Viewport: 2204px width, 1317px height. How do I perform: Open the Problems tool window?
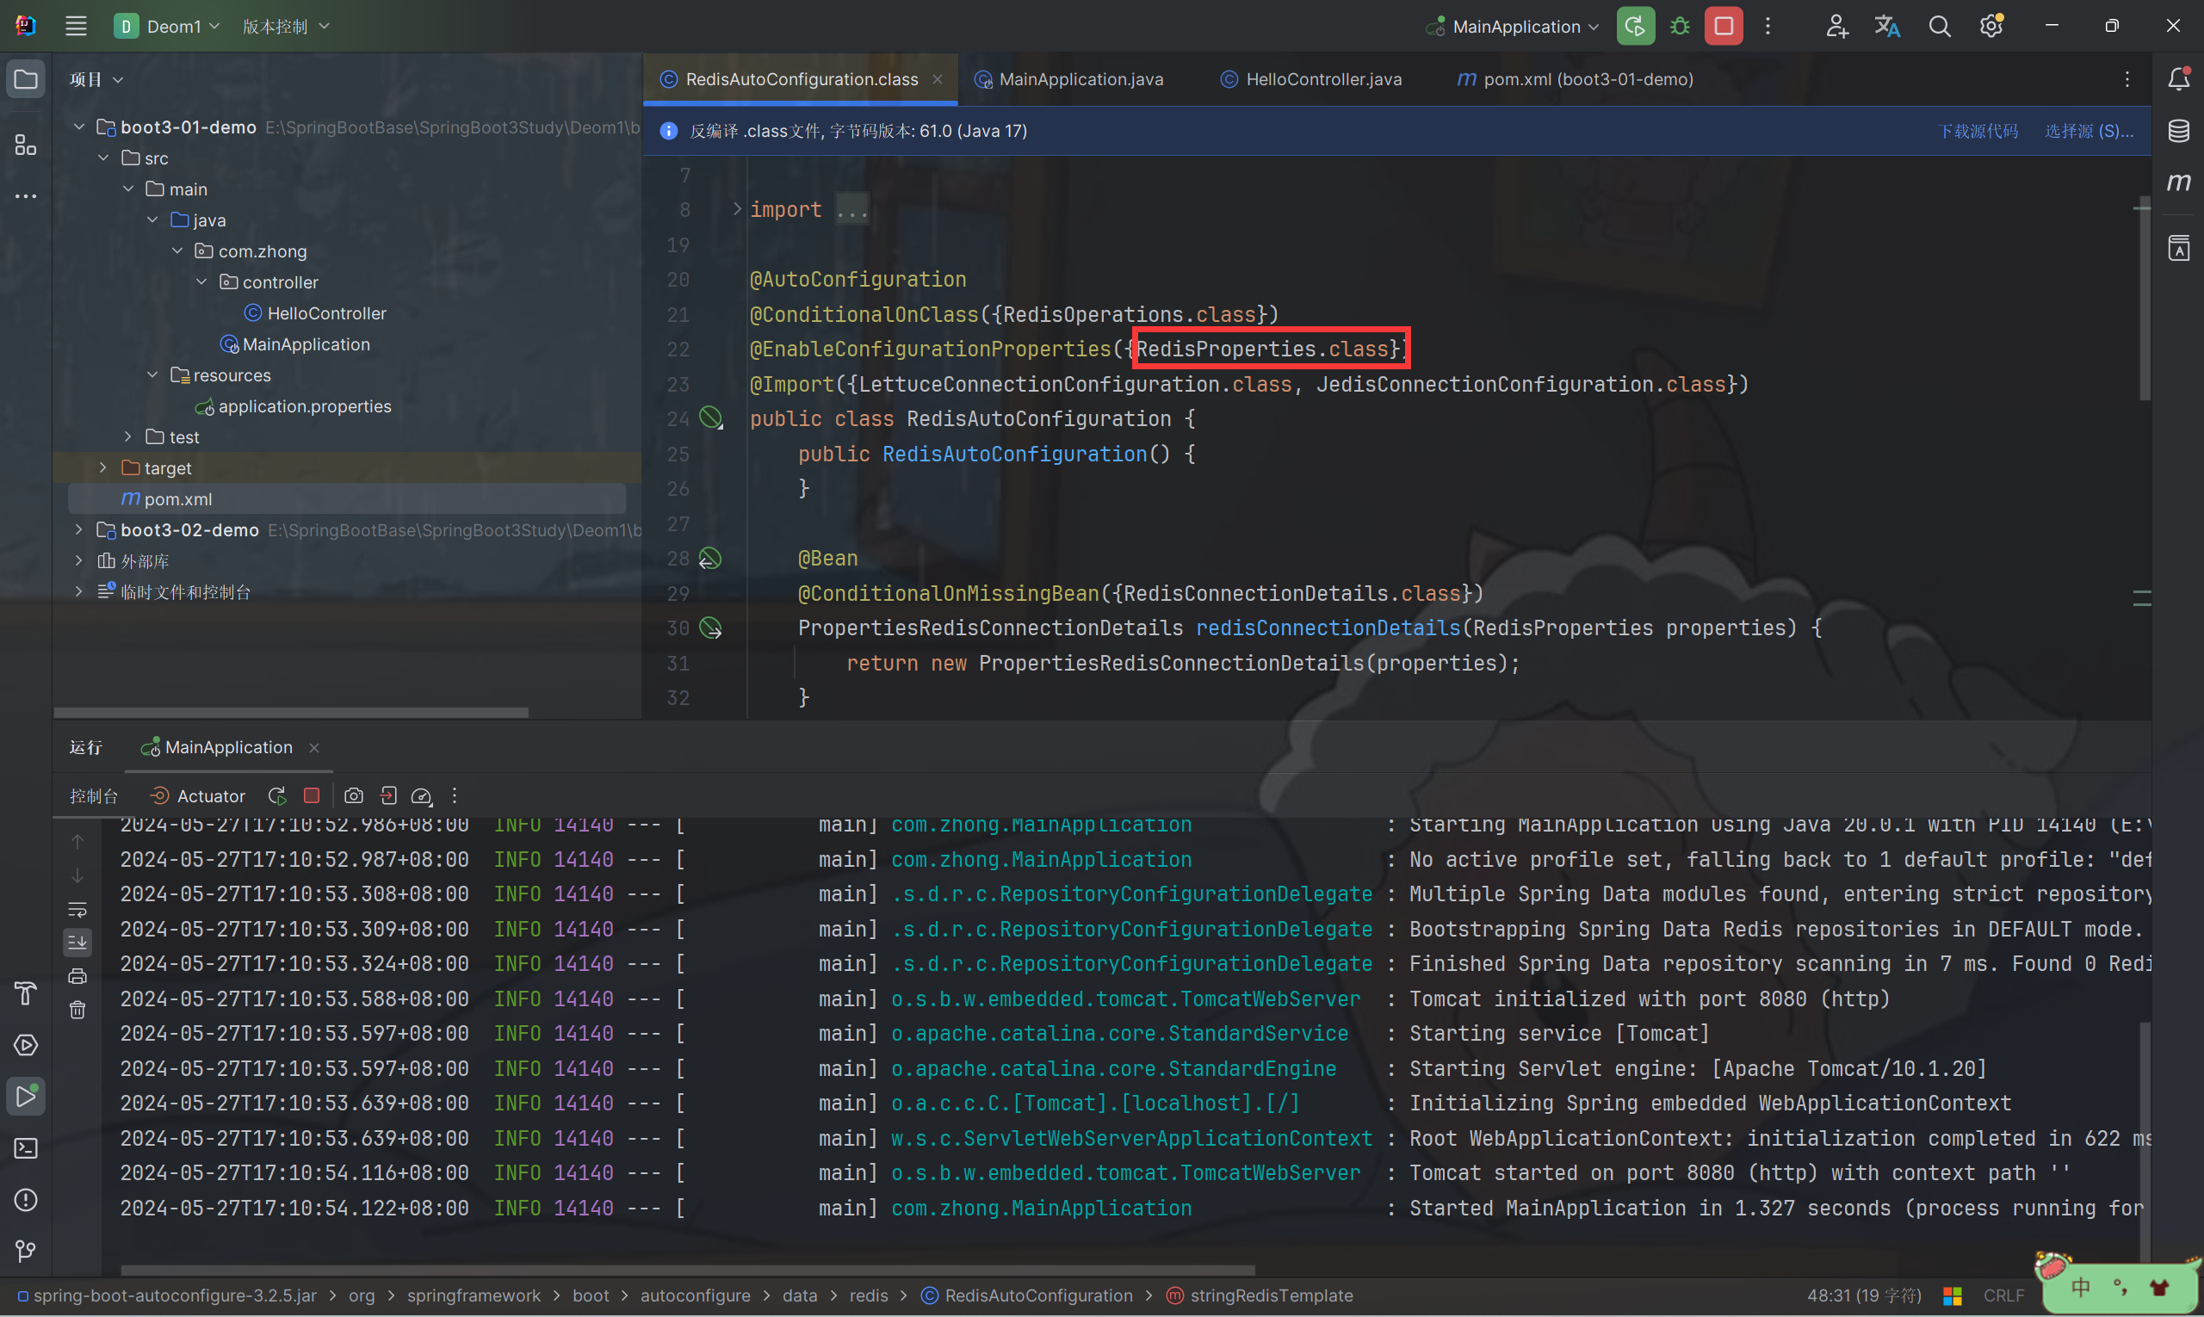(x=26, y=1200)
